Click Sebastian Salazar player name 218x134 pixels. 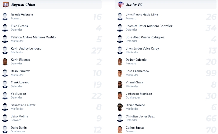pos(23,105)
